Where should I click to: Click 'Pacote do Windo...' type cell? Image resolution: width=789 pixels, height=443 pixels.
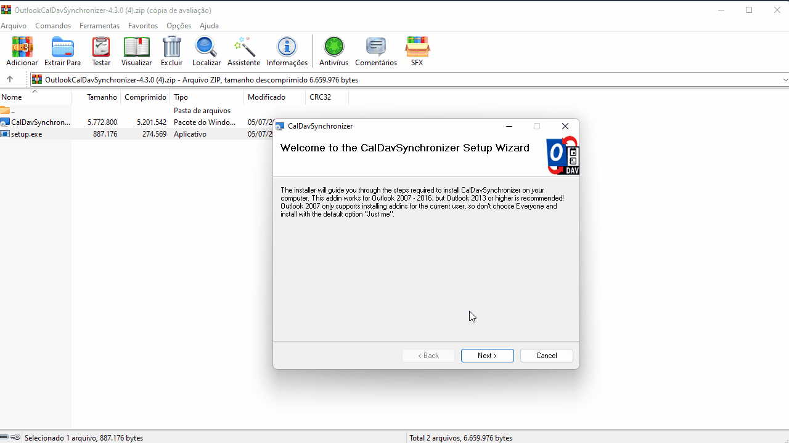205,122
